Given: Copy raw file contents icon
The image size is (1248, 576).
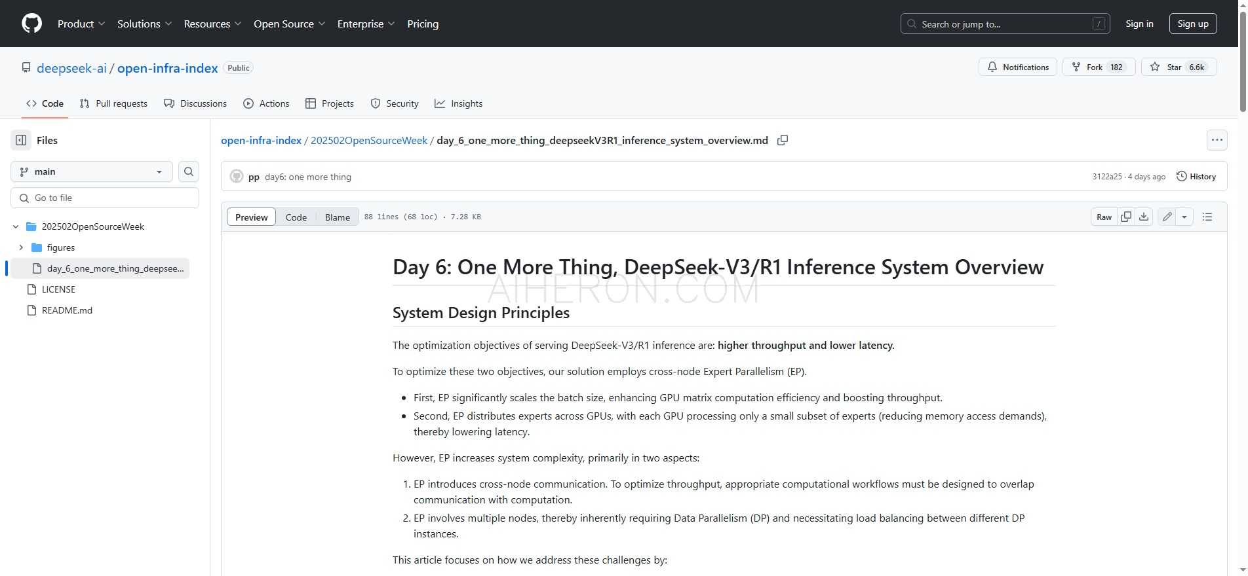Looking at the screenshot, I should coord(1126,217).
